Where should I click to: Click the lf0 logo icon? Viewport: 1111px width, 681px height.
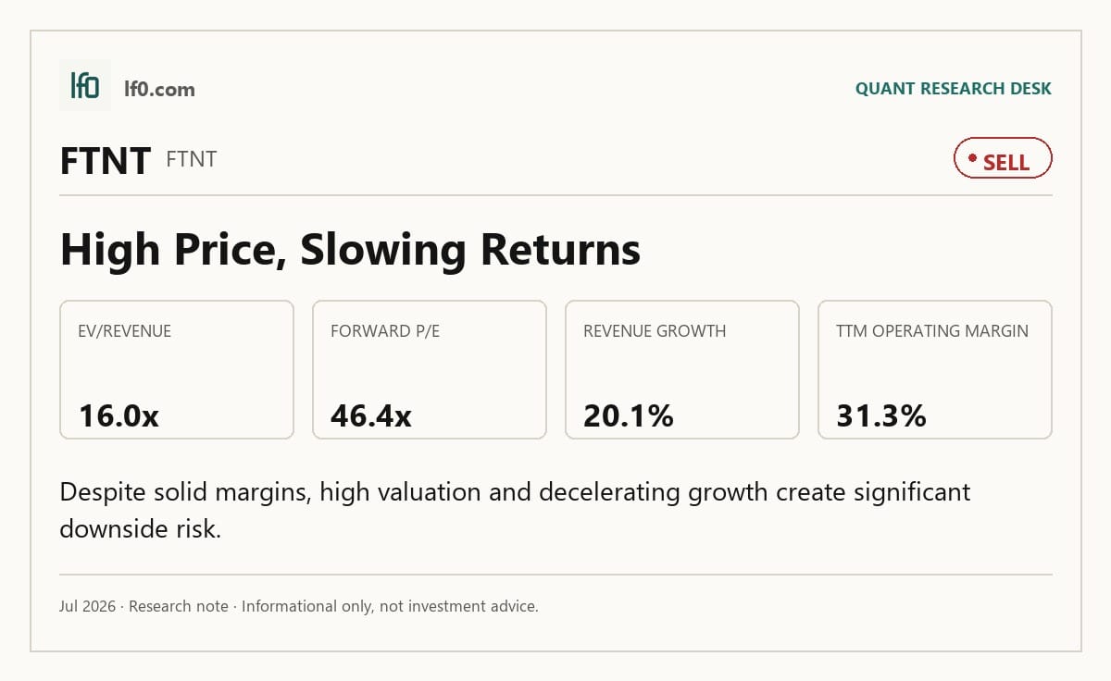(85, 86)
